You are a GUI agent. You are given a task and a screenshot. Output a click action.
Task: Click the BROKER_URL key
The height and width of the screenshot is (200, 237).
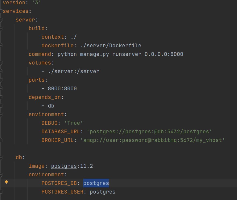coord(58,140)
